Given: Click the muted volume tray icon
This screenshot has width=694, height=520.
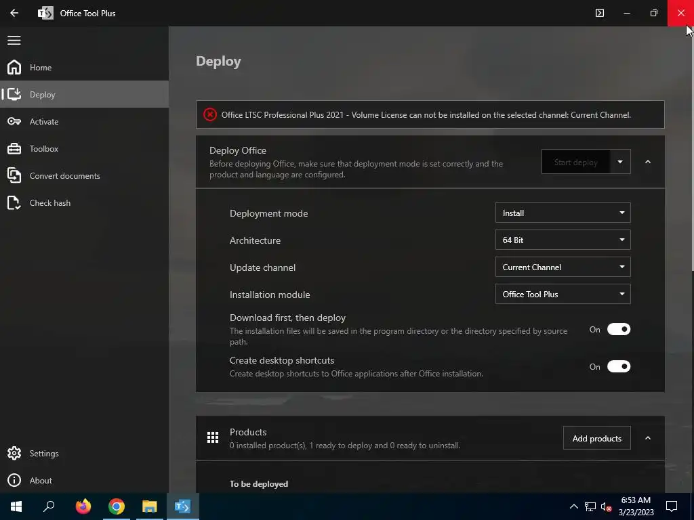Looking at the screenshot, I should (606, 506).
